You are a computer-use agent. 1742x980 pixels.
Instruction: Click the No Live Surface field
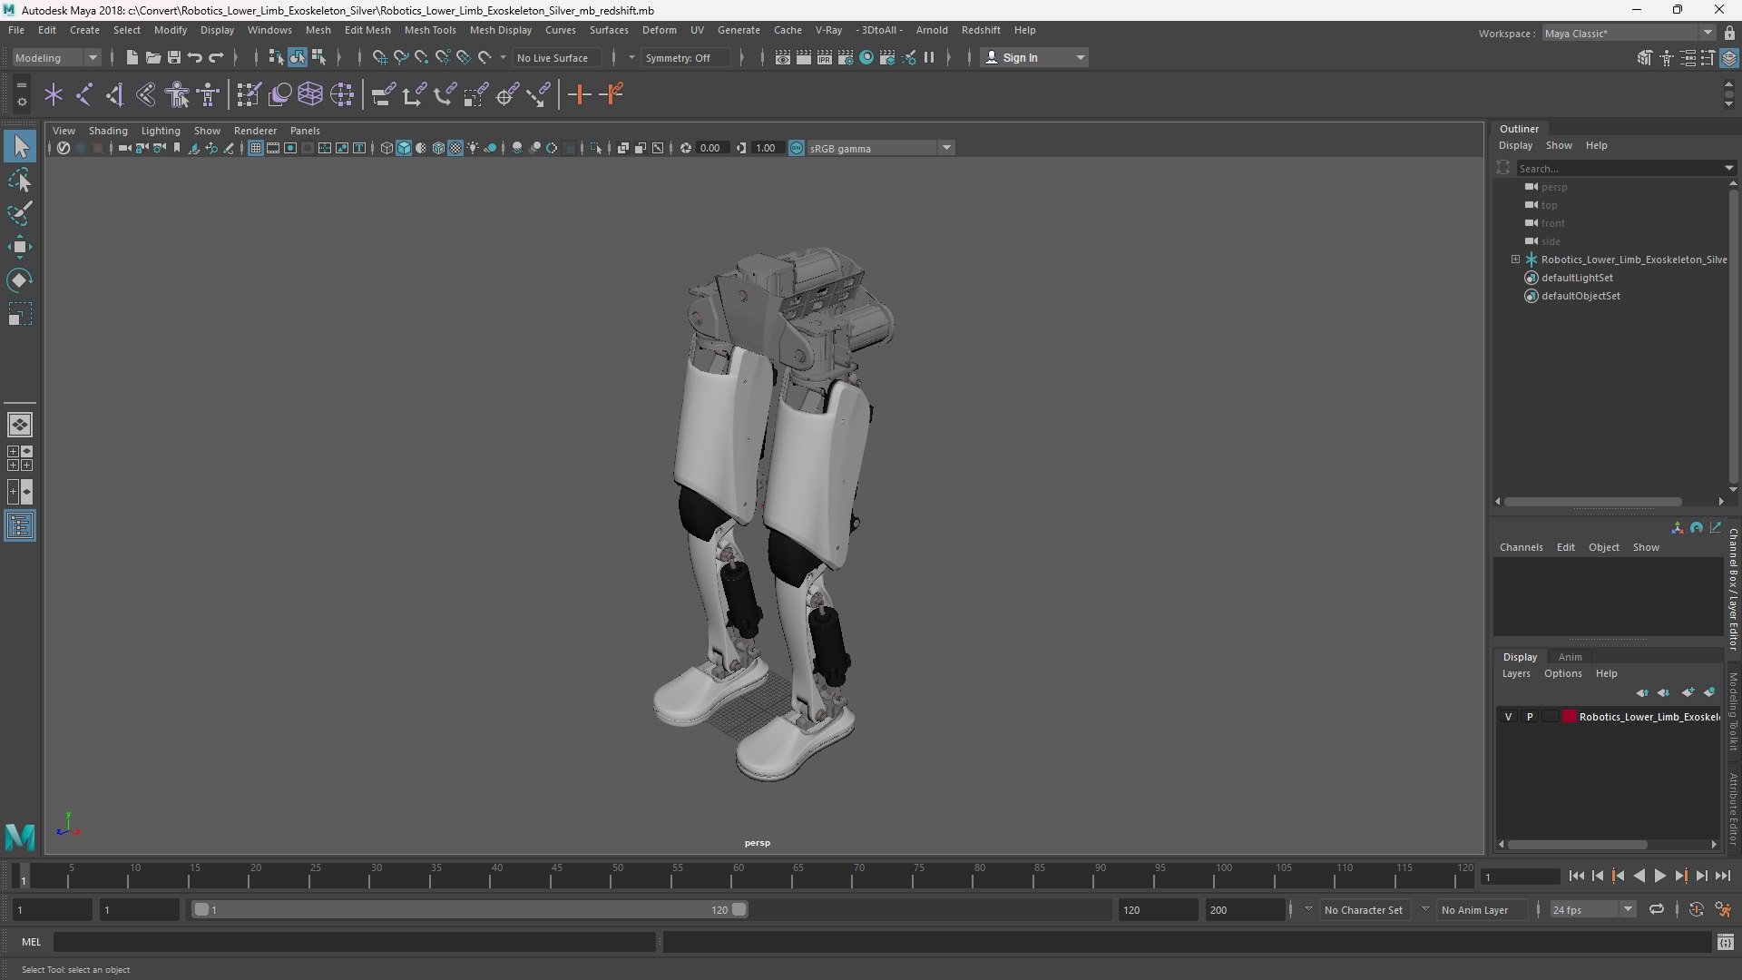pos(556,57)
